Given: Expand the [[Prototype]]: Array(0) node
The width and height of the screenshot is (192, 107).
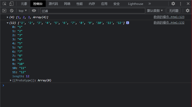Looking at the screenshot, I should point(11,80).
